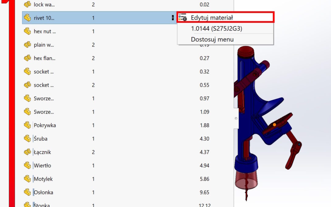Click the orange point on the model lever
This screenshot has width=331, height=207.
point(274,125)
